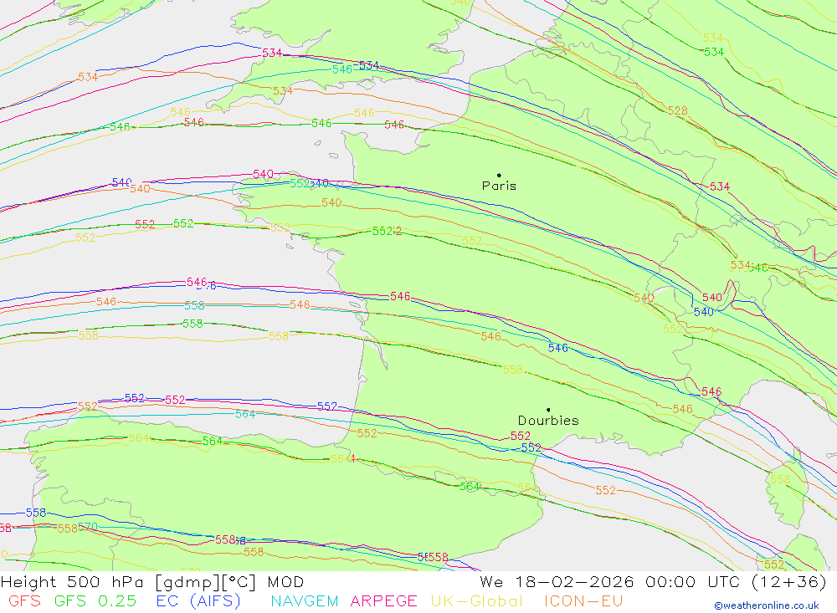
Task: Click the cyan 558 contour label
Action: [x=194, y=306]
